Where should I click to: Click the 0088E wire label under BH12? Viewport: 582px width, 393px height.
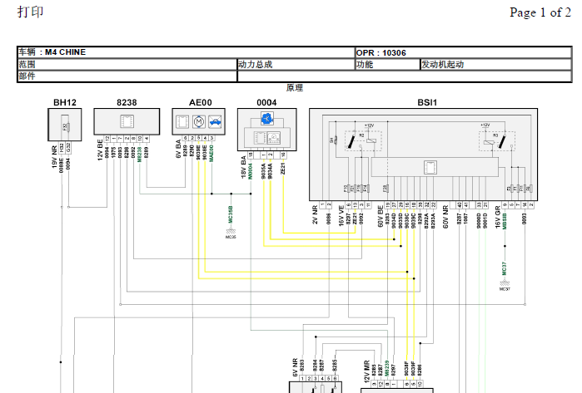pyautogui.click(x=62, y=165)
